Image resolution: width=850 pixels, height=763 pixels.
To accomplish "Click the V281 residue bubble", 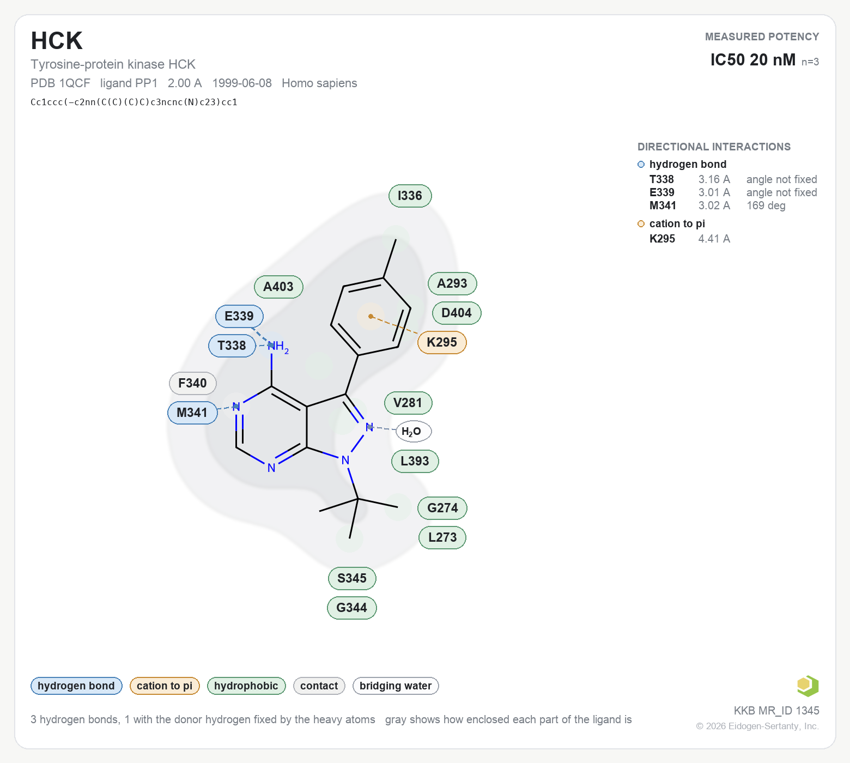I will pyautogui.click(x=408, y=403).
